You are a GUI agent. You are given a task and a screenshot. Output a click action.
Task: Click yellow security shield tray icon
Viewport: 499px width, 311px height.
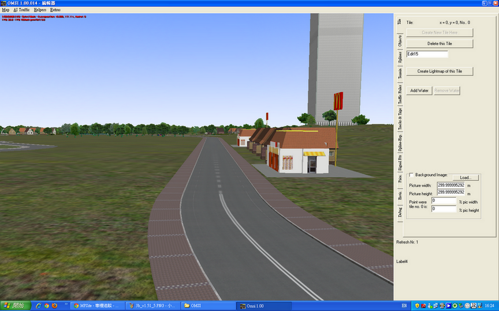[417, 306]
